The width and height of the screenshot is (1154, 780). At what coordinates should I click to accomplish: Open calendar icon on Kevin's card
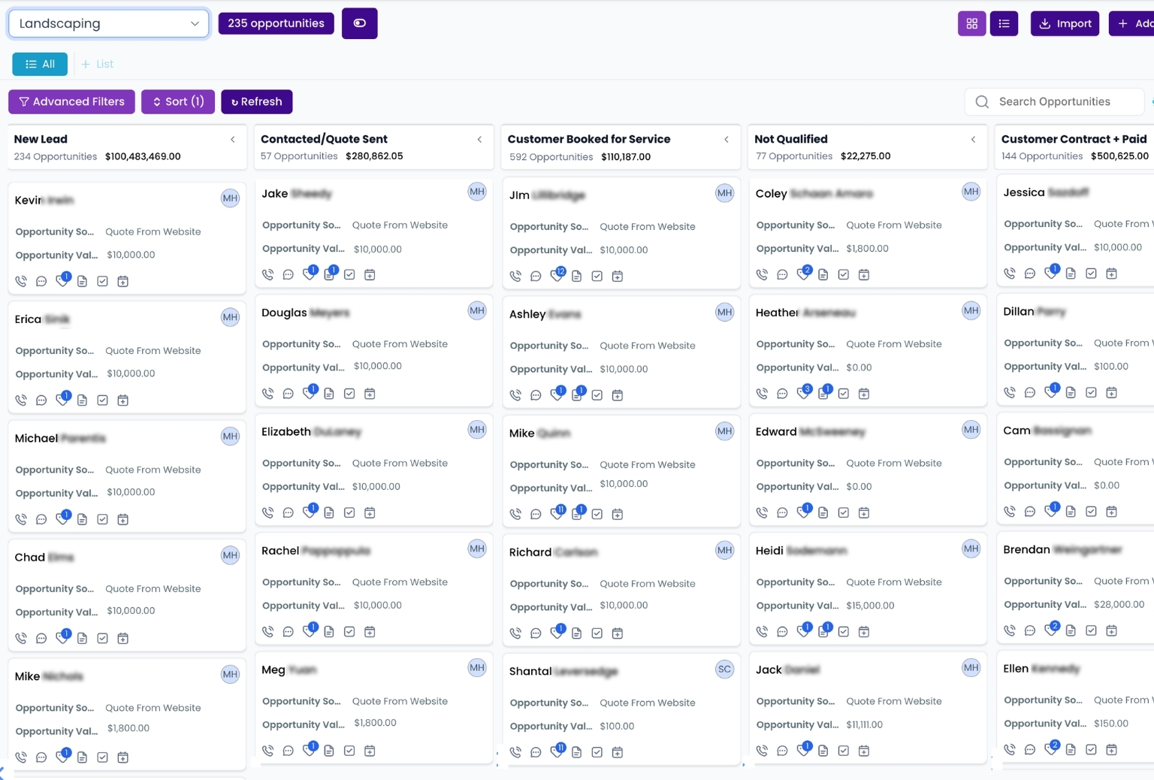click(x=123, y=281)
